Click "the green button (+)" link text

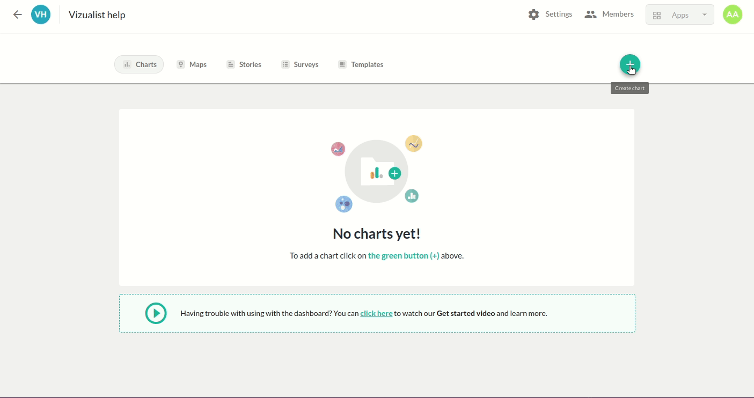(x=404, y=256)
